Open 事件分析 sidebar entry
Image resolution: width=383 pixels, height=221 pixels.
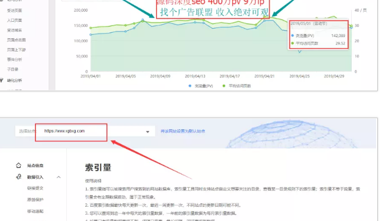(15, 59)
